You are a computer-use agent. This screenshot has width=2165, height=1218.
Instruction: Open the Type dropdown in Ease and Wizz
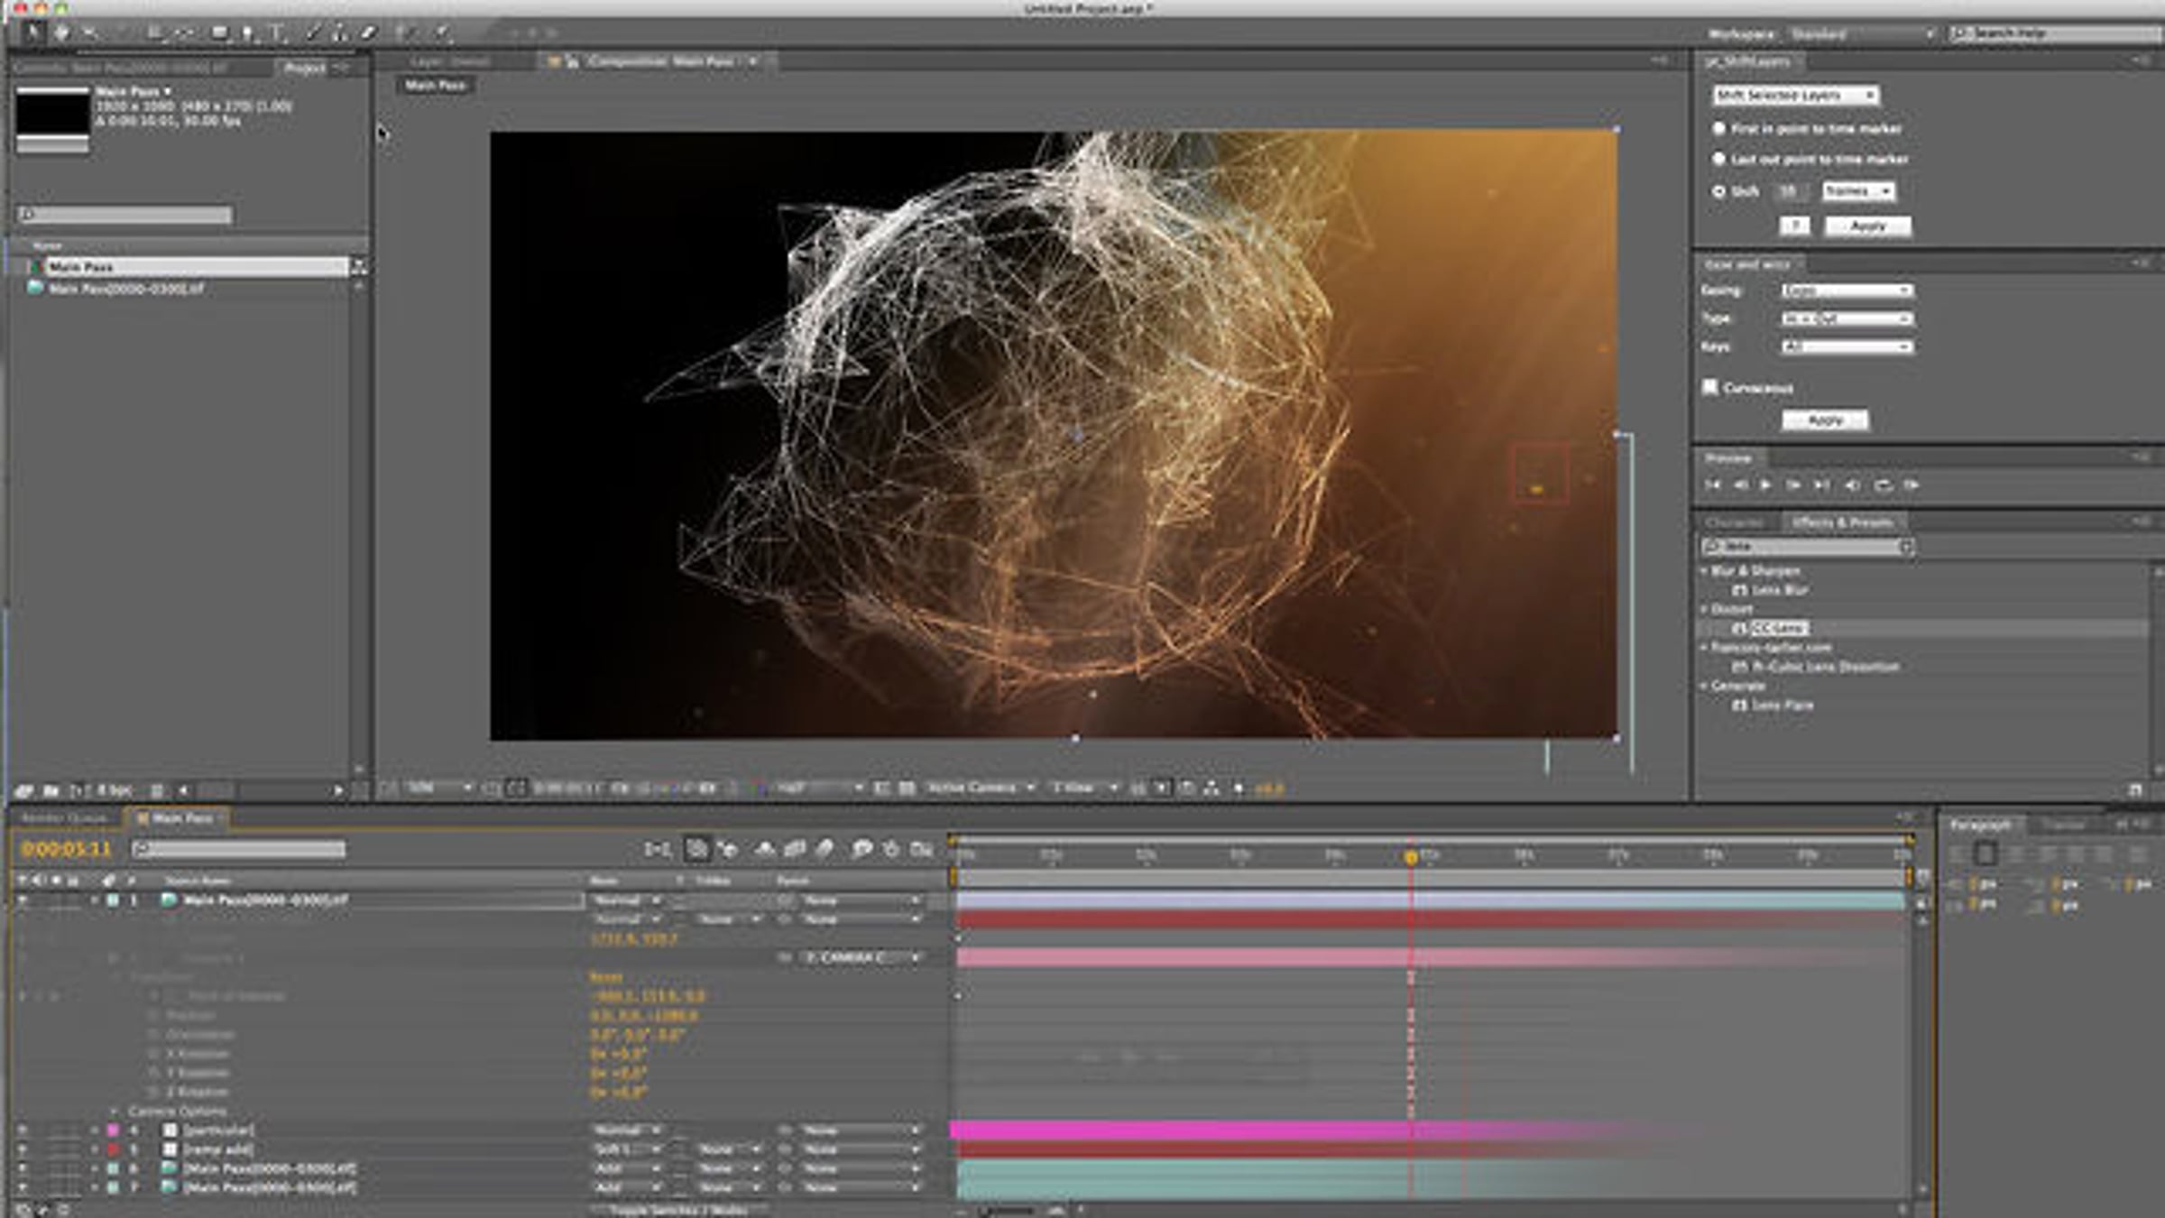1847,318
